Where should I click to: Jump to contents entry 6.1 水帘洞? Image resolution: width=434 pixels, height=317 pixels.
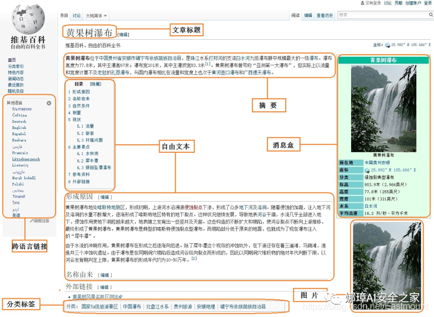87,153
